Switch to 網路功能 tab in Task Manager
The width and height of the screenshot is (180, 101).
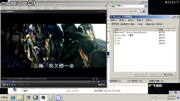point(150,24)
